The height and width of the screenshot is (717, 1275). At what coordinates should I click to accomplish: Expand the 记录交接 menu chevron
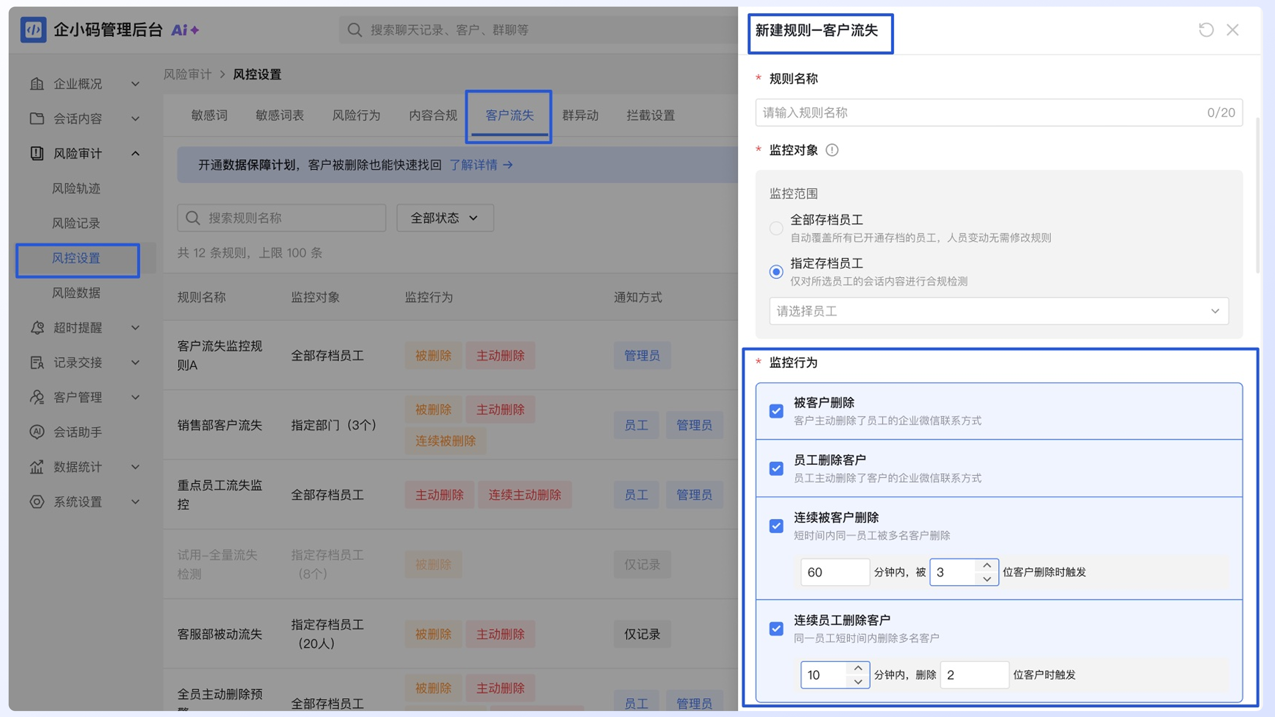click(x=135, y=362)
